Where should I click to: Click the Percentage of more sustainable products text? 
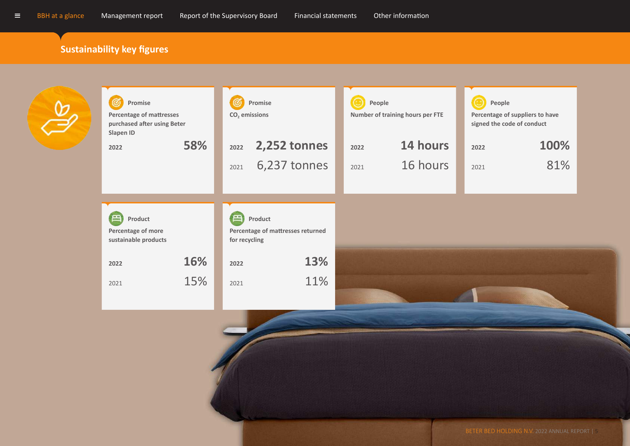(138, 235)
